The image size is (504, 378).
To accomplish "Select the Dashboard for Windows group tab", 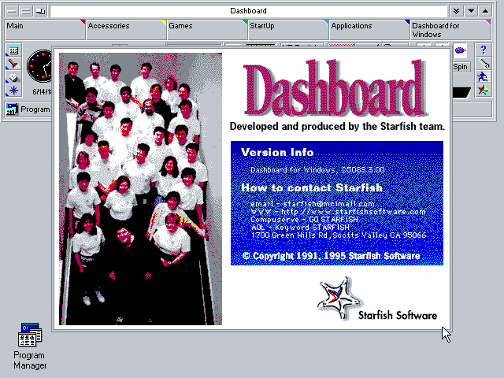I will pos(450,29).
